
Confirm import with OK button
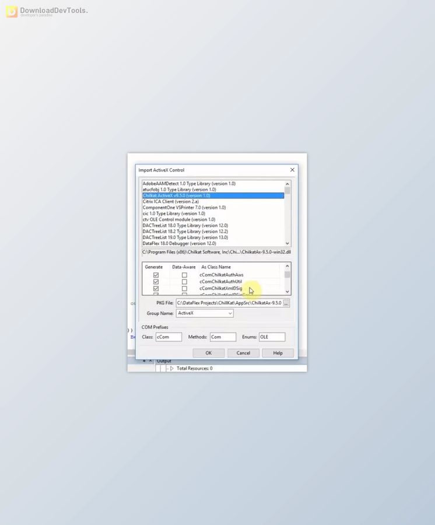point(209,353)
